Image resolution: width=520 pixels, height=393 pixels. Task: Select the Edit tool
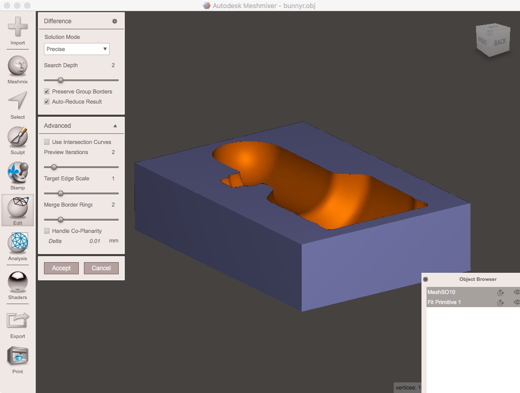coord(17,210)
